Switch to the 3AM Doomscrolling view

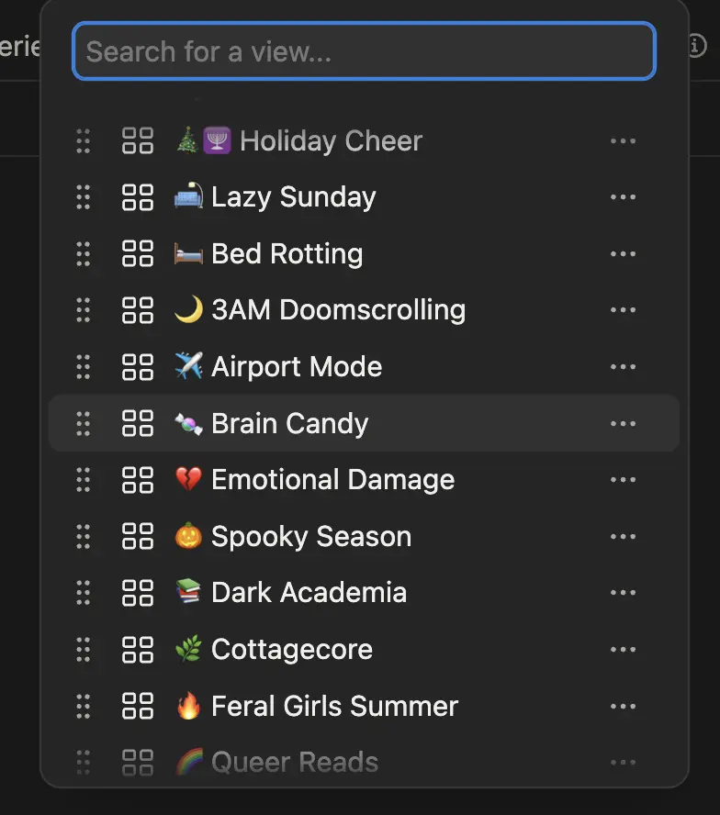coord(338,310)
